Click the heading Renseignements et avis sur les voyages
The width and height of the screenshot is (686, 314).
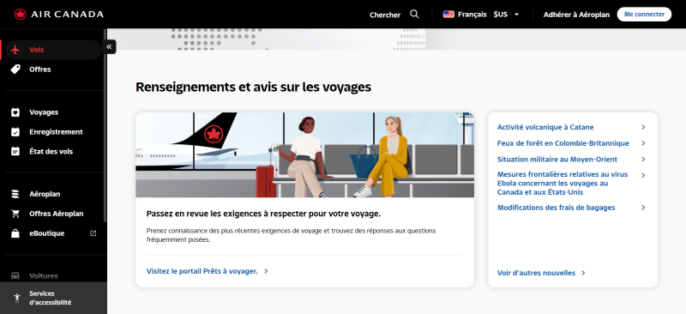tap(253, 88)
